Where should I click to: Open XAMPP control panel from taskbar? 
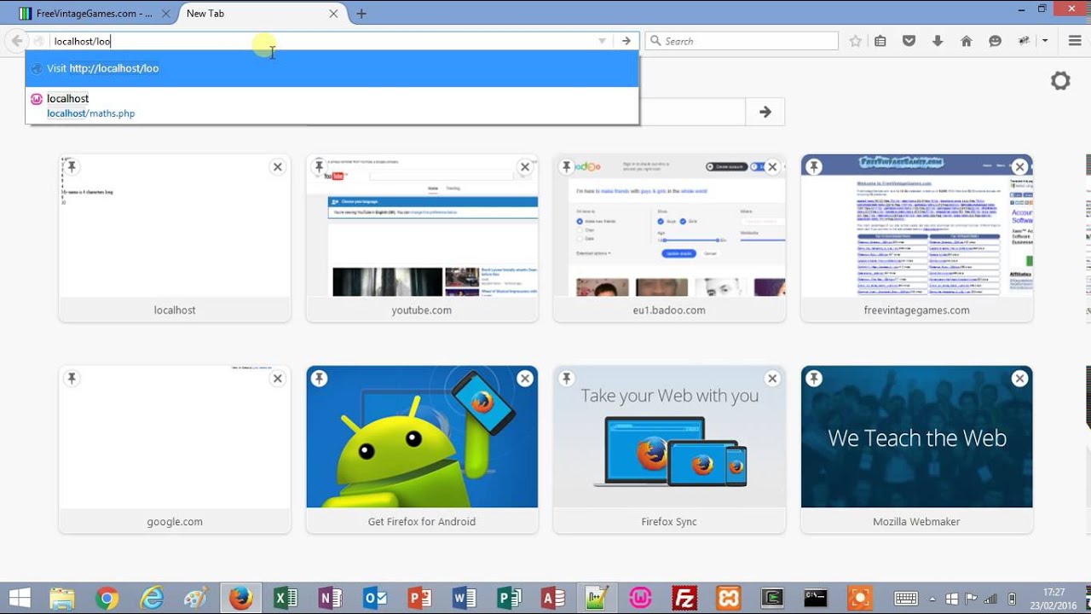click(729, 599)
